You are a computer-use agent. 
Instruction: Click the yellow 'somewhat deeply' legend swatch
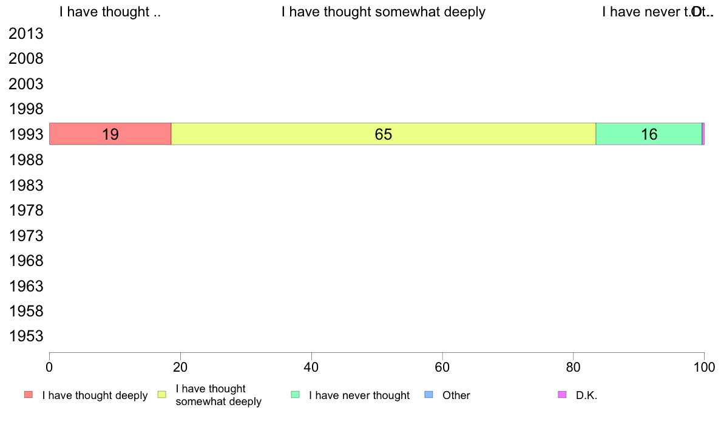coord(162,395)
